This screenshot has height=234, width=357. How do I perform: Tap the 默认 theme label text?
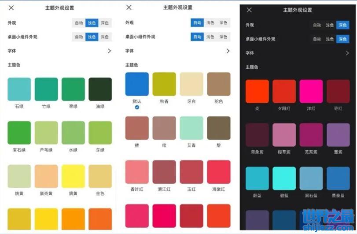pos(137,101)
